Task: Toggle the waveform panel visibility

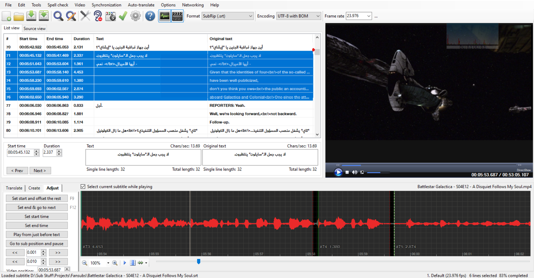Action: pos(164,16)
